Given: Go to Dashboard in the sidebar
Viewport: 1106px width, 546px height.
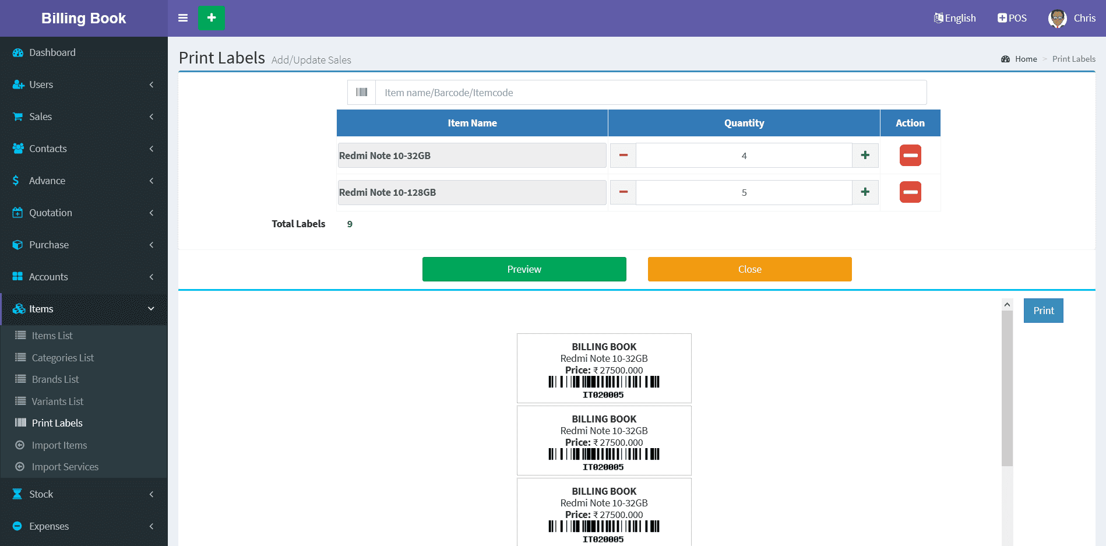Looking at the screenshot, I should (52, 52).
